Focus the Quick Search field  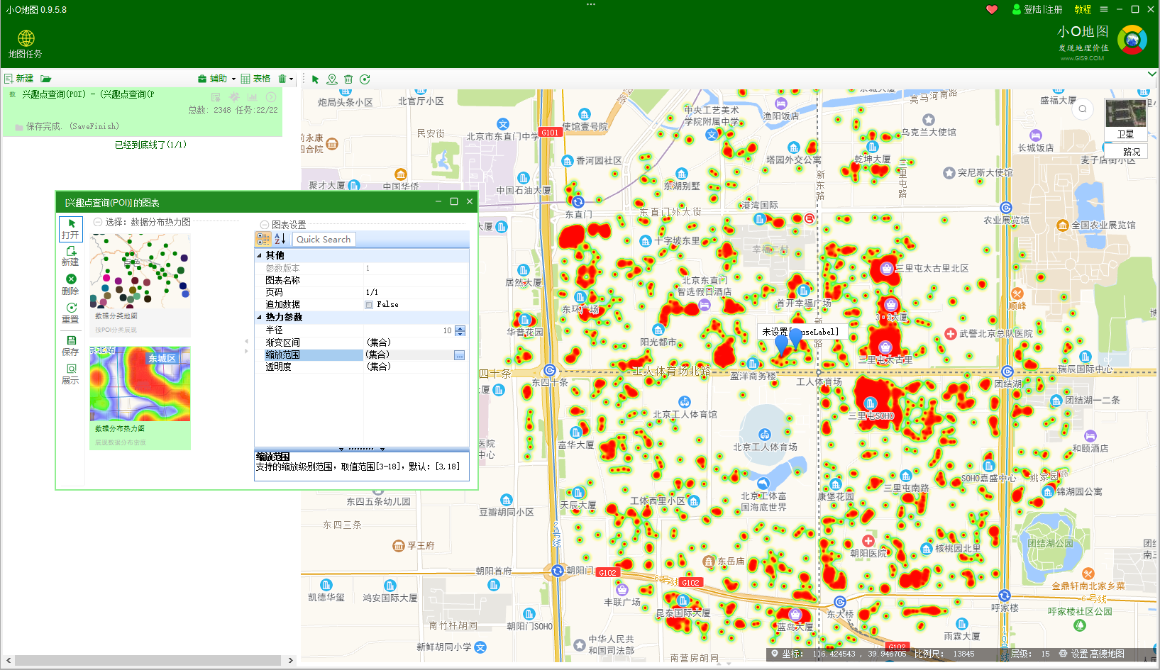pyautogui.click(x=324, y=240)
